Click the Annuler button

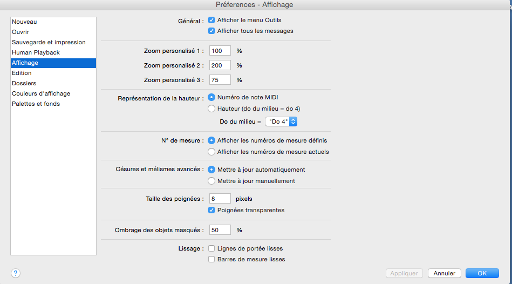tap(445, 273)
